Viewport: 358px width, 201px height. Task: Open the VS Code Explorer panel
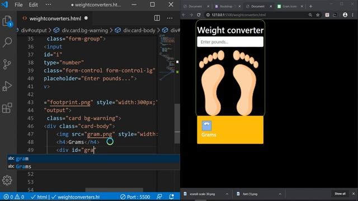click(7, 21)
